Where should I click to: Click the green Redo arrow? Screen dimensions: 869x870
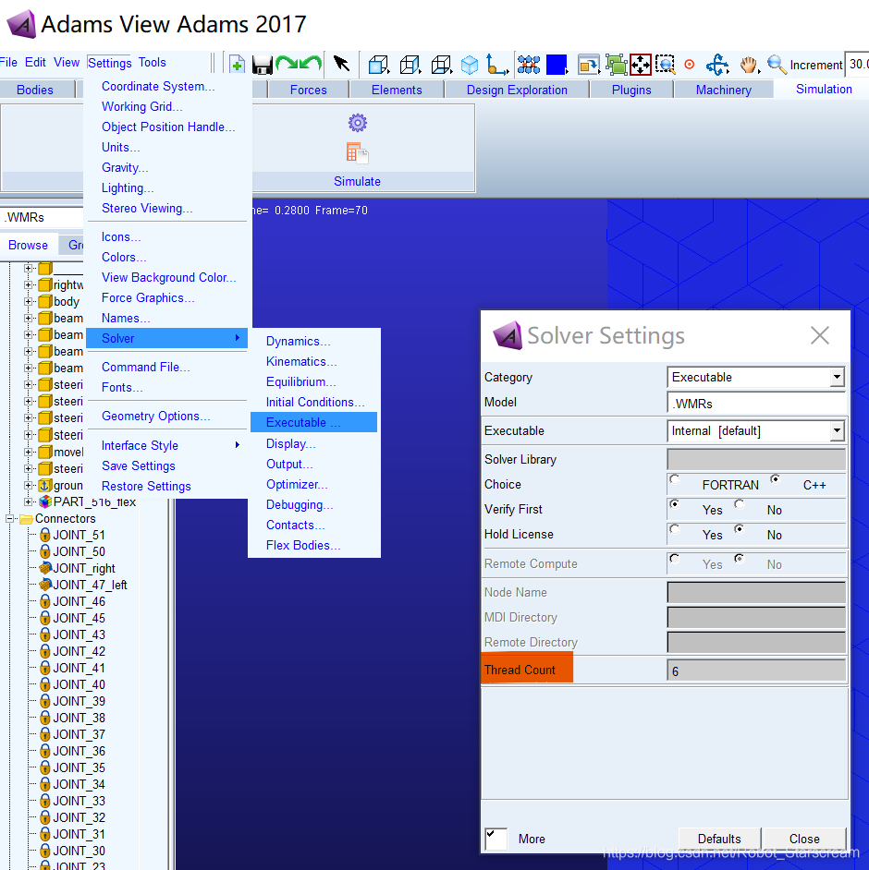[x=287, y=63]
